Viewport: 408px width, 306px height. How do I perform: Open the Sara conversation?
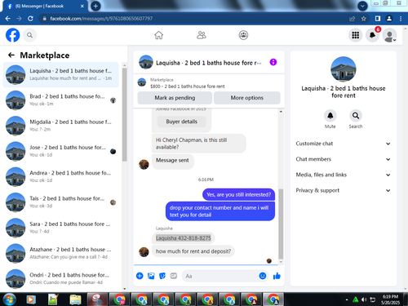[x=61, y=228]
